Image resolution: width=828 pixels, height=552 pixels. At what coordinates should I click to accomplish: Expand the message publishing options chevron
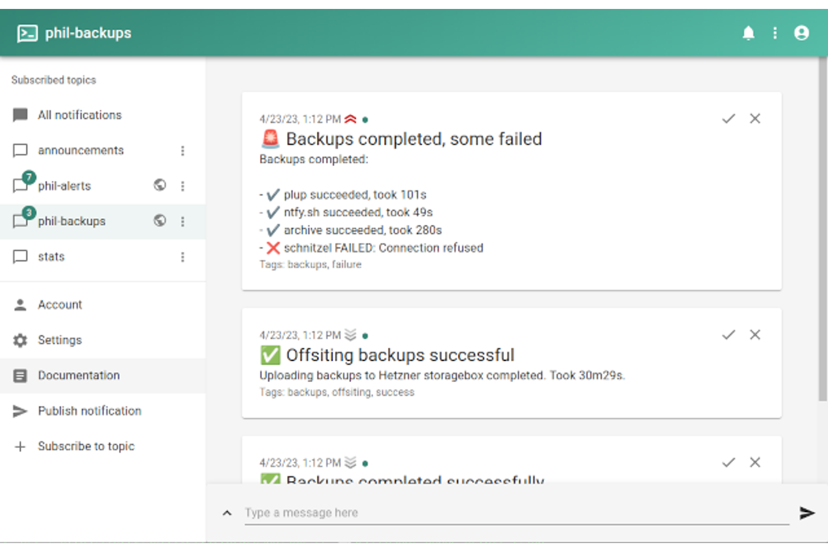point(227,512)
